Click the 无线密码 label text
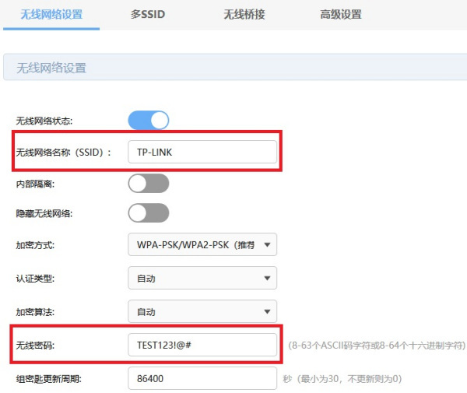The width and height of the screenshot is (467, 393). point(37,345)
